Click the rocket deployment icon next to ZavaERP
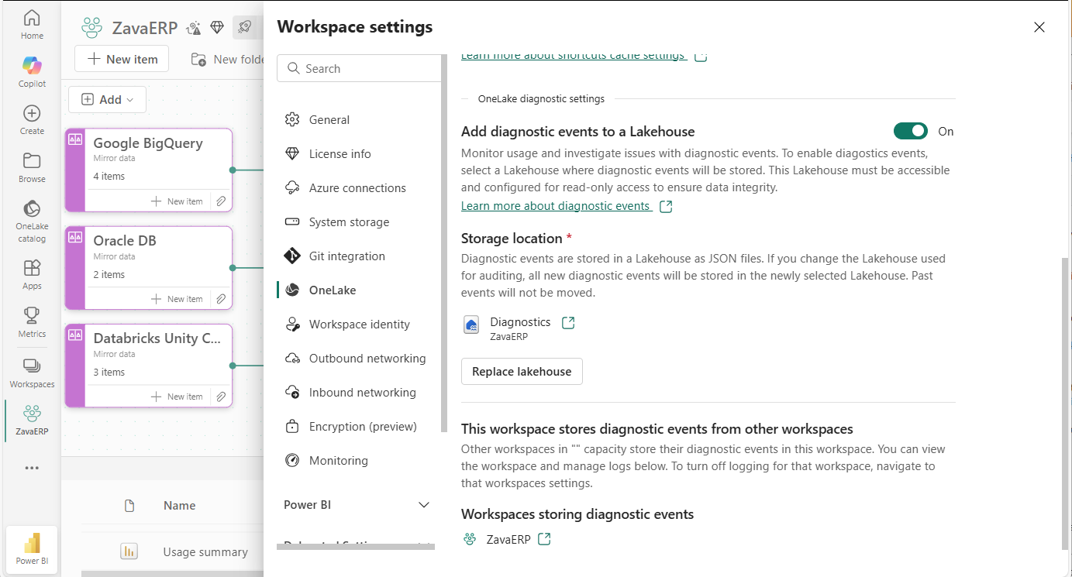Image resolution: width=1072 pixels, height=577 pixels. pos(245,26)
